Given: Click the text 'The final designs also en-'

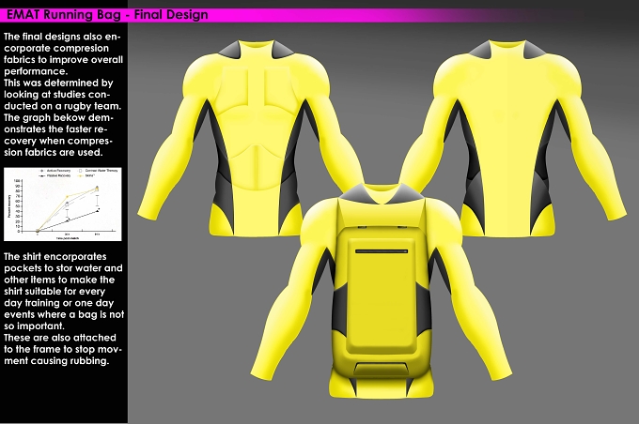Looking at the screenshot, I should [x=62, y=37].
